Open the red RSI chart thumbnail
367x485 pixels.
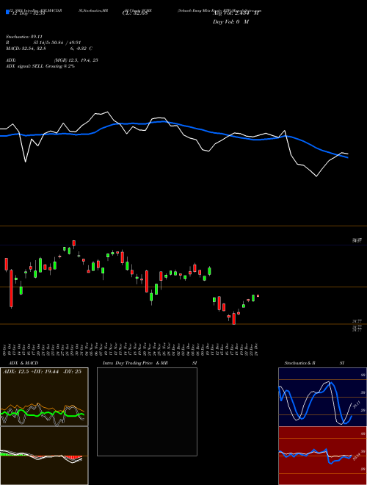[x=322, y=456]
